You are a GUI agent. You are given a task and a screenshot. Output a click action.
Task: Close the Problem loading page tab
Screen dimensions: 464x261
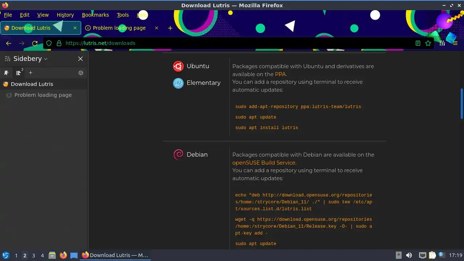coord(157,28)
